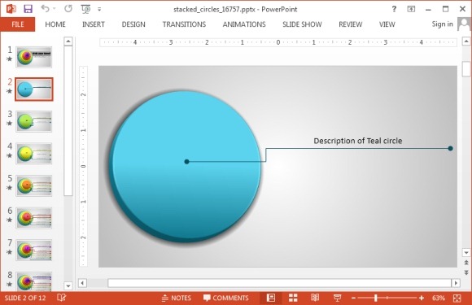Open Ribbon Display Options
This screenshot has width=472, height=305.
(411, 9)
